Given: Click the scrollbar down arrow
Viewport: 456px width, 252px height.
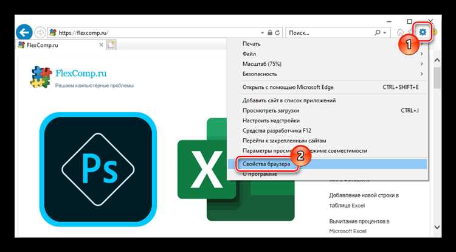Looking at the screenshot, I should click(x=437, y=226).
